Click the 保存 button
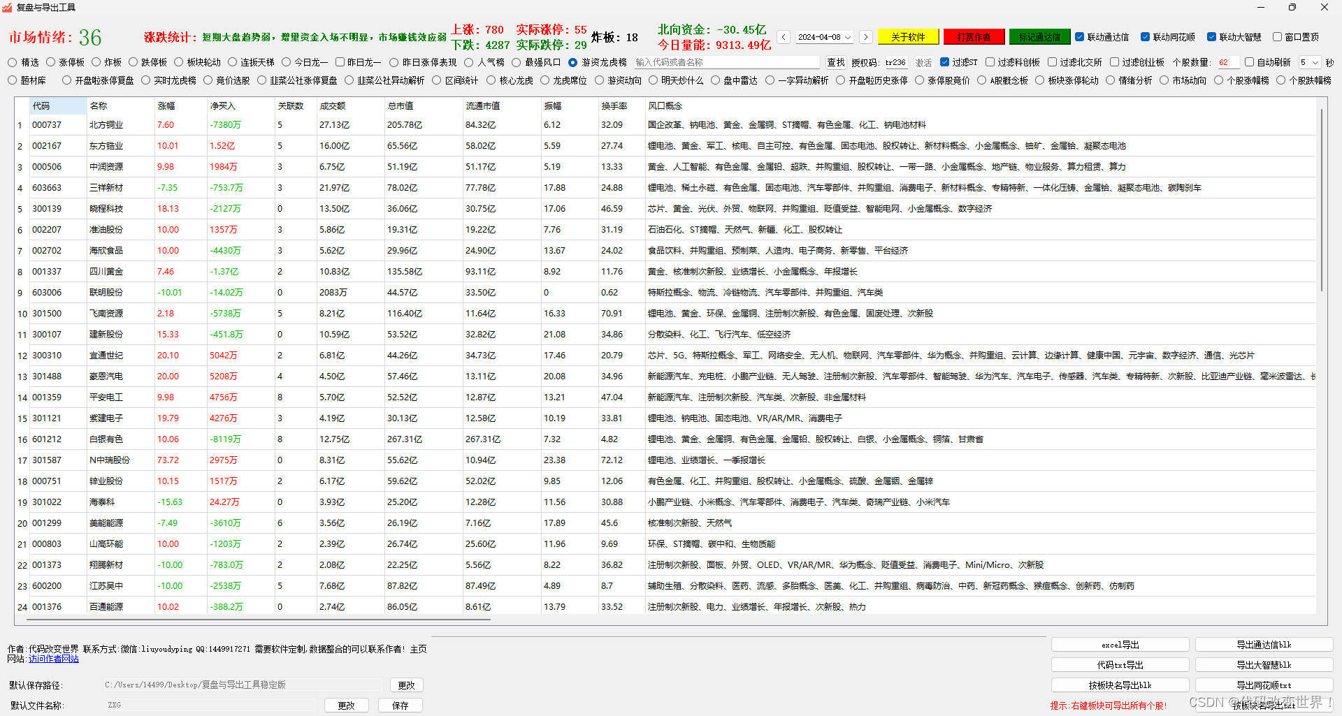The width and height of the screenshot is (1342, 716). click(x=400, y=706)
